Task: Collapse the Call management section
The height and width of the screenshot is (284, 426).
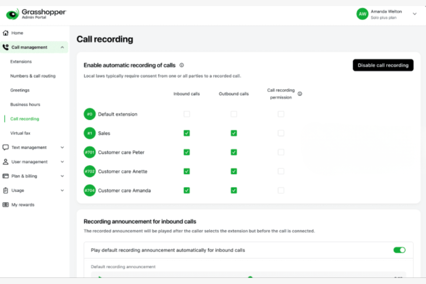Action: coord(62,47)
